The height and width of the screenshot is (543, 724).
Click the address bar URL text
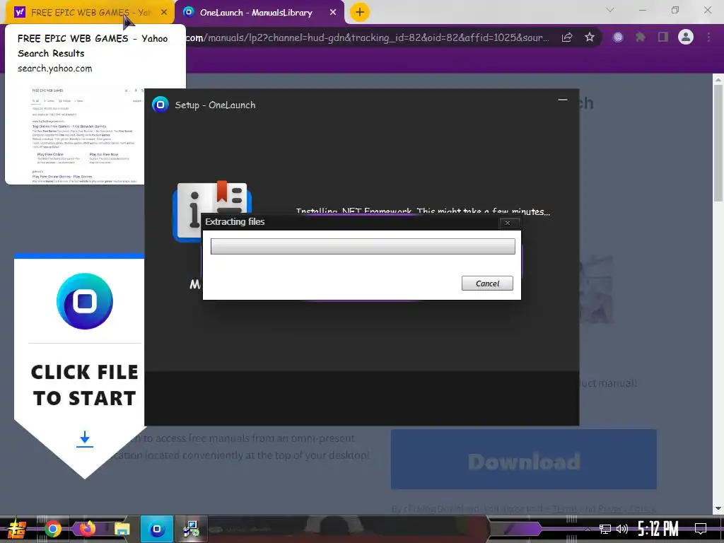[368, 37]
